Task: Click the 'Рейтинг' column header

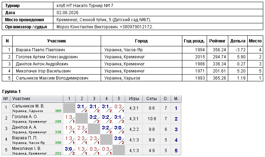Action: 217,41
